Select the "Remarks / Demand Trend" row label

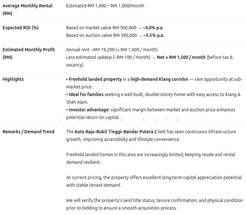click(28, 132)
